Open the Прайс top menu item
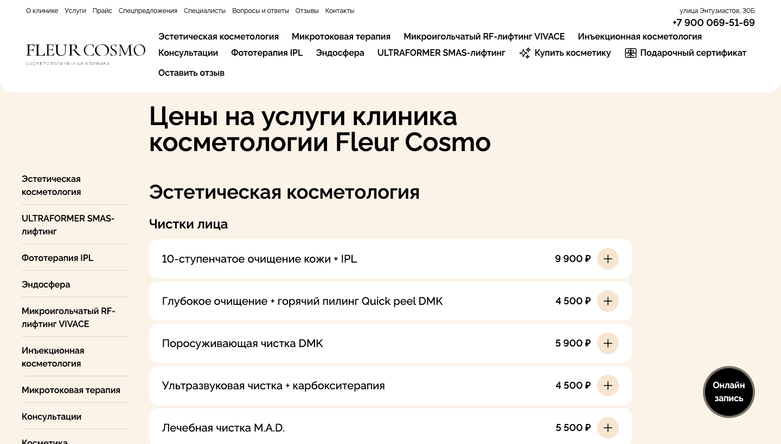 [103, 11]
